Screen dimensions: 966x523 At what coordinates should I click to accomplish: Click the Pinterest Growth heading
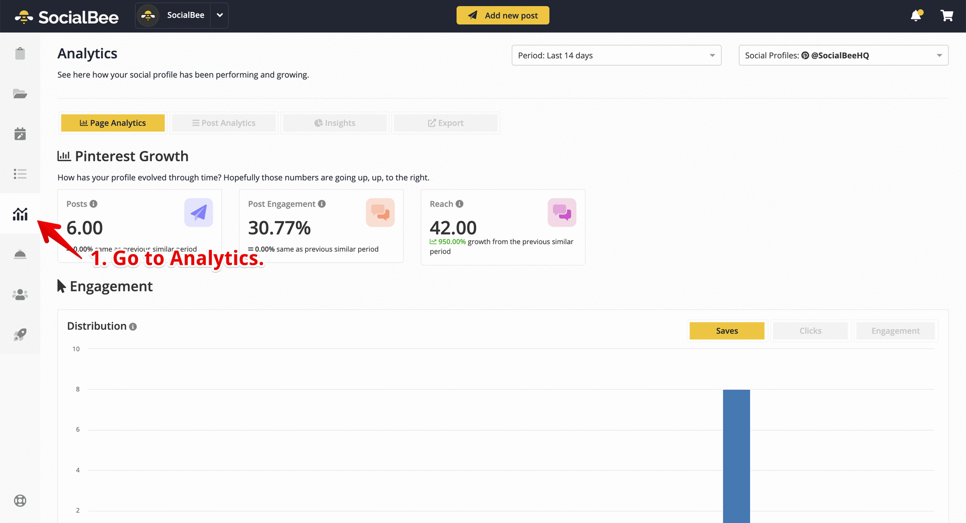point(123,156)
